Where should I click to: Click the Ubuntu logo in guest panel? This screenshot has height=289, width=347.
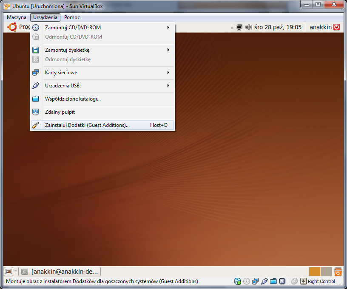point(12,27)
